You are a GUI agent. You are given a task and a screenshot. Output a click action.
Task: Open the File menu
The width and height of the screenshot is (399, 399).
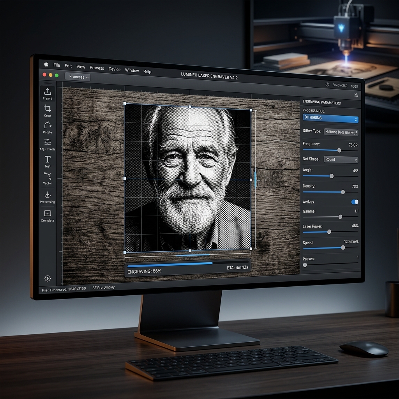(57, 65)
